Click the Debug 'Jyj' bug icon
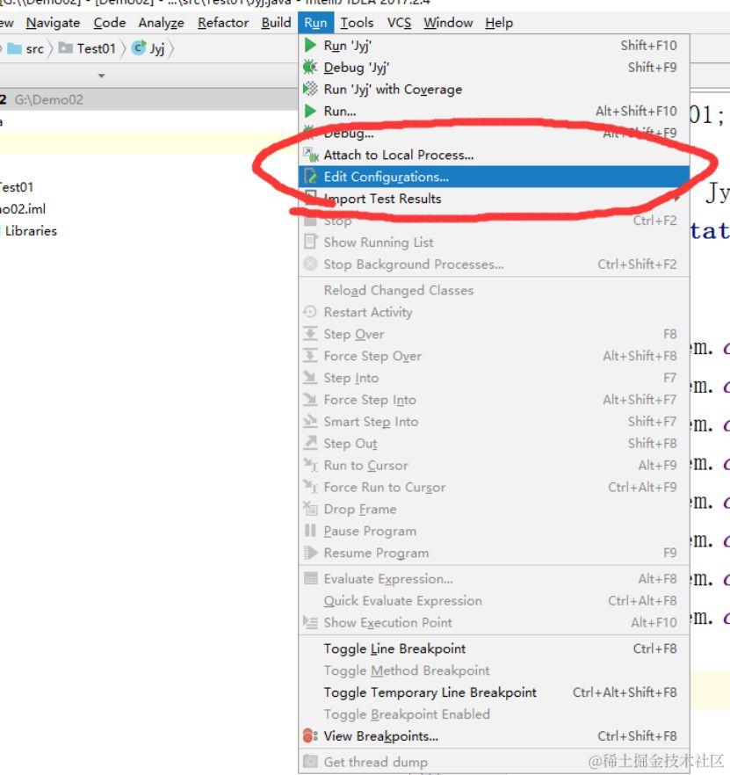The width and height of the screenshot is (730, 775). point(310,67)
